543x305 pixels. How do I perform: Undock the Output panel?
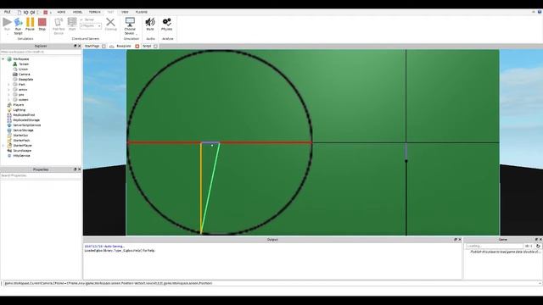[x=456, y=240]
